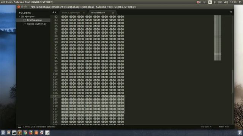Click the show desktop icon at taskbar end

(x=240, y=133)
